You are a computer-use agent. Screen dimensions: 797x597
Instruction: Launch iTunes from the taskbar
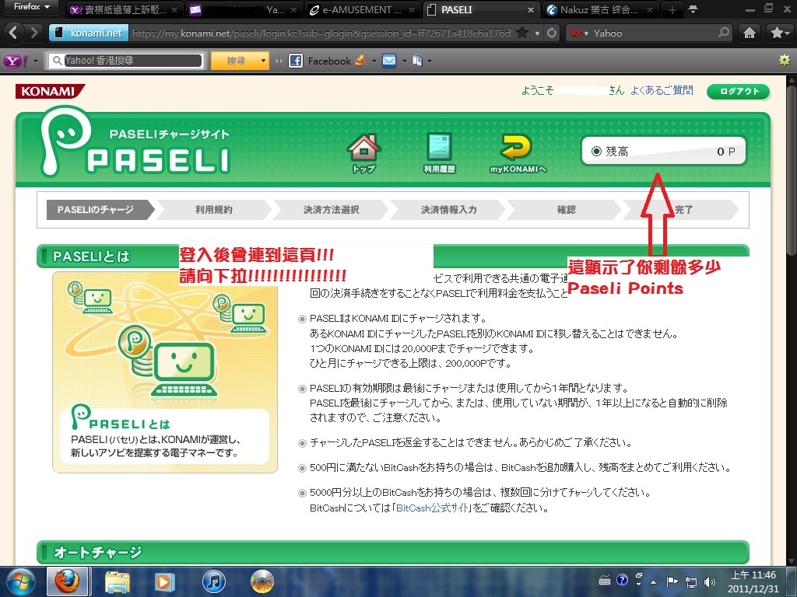tap(213, 581)
